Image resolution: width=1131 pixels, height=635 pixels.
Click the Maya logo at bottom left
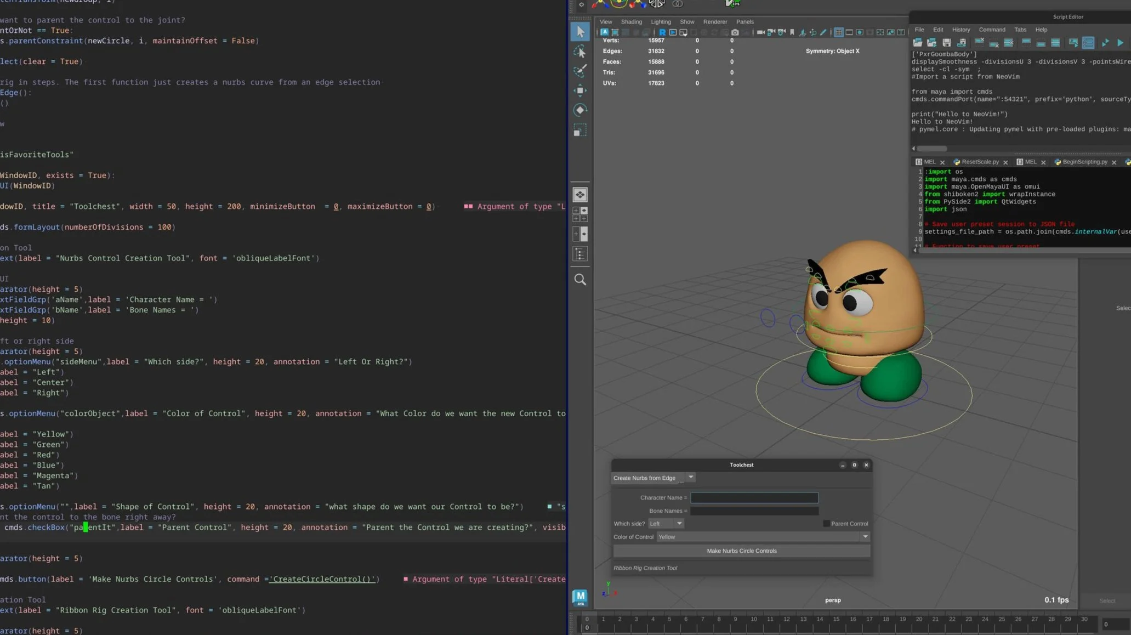coord(580,597)
